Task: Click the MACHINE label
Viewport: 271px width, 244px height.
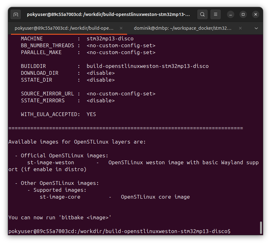Action: pyautogui.click(x=32, y=38)
